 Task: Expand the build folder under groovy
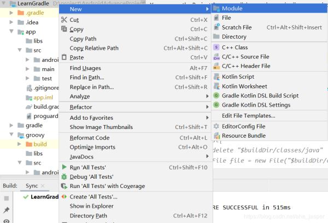coord(20,144)
